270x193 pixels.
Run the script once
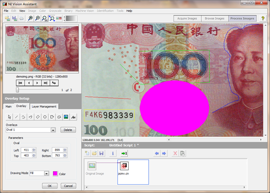tap(124, 153)
